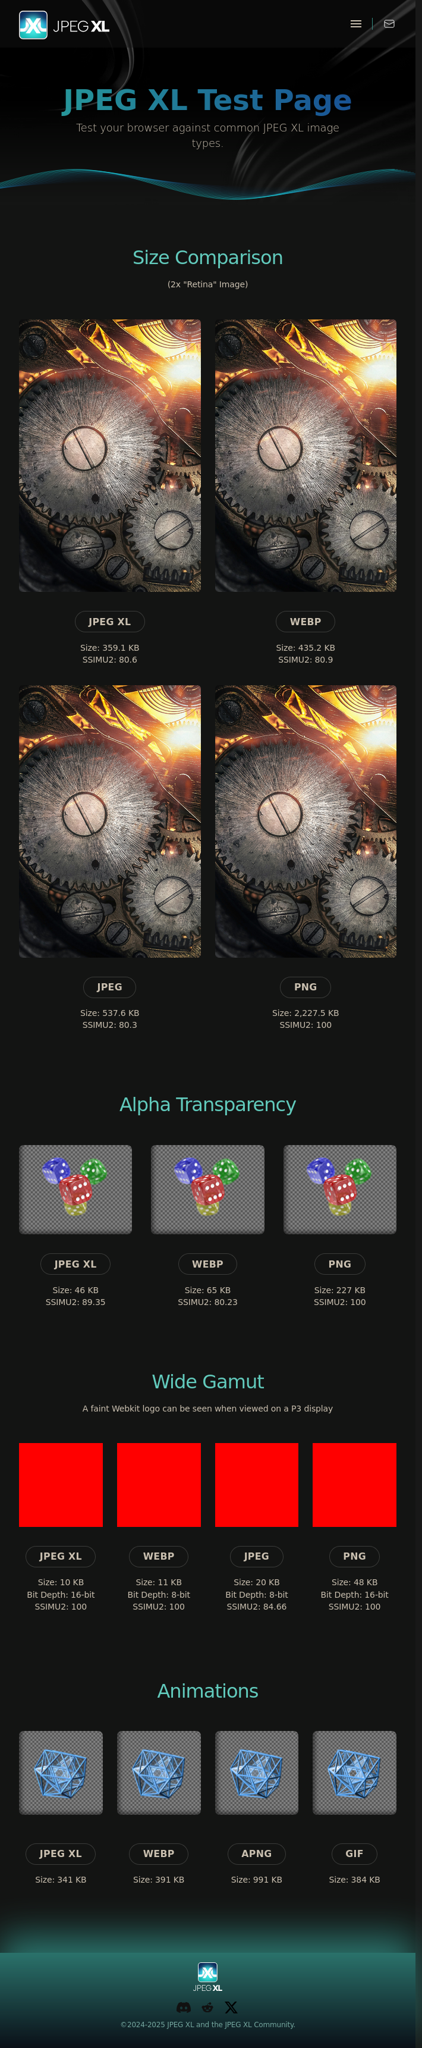This screenshot has width=422, height=2048.
Task: Select the WEBP gears comparison image
Action: (305, 456)
